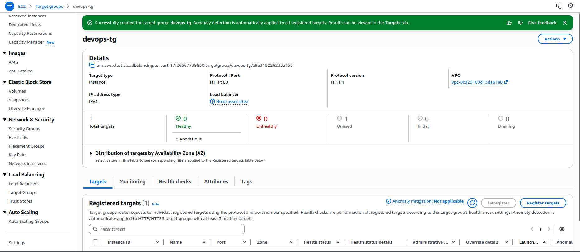
Task: Collapse the Load Balancing section
Action: [x=5, y=175]
